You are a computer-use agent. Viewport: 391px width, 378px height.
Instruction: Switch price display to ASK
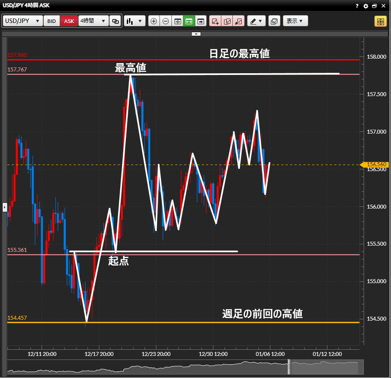click(69, 21)
